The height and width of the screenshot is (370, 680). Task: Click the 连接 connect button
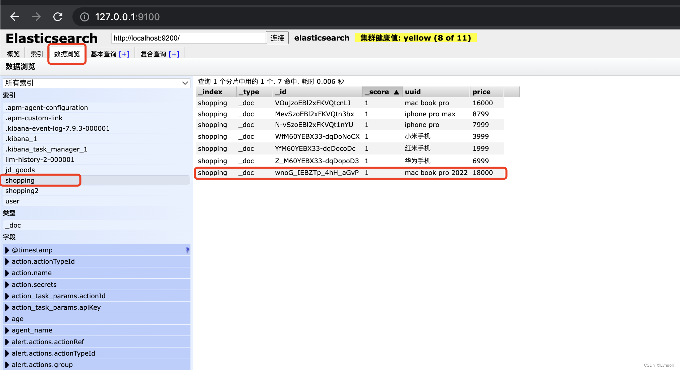pos(277,38)
